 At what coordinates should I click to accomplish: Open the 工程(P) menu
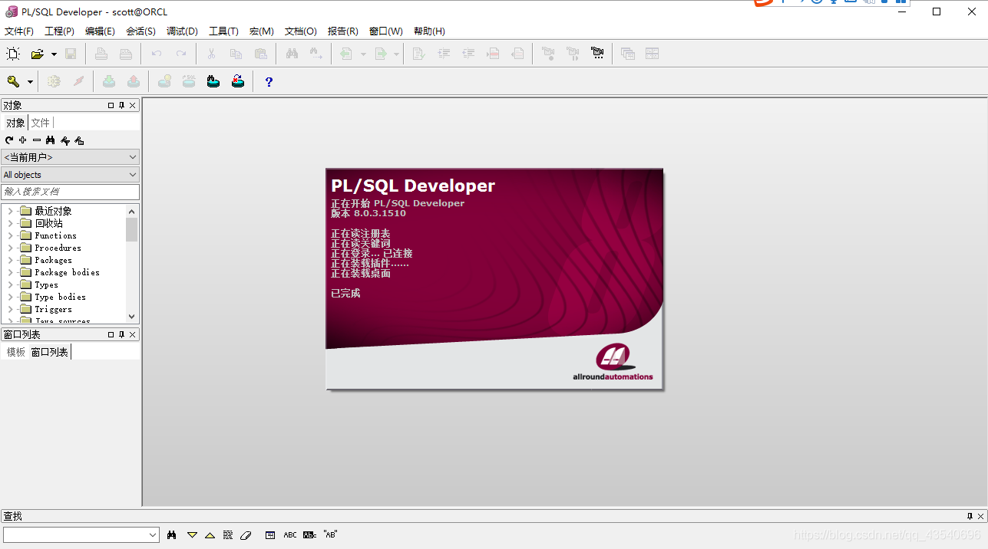[59, 31]
